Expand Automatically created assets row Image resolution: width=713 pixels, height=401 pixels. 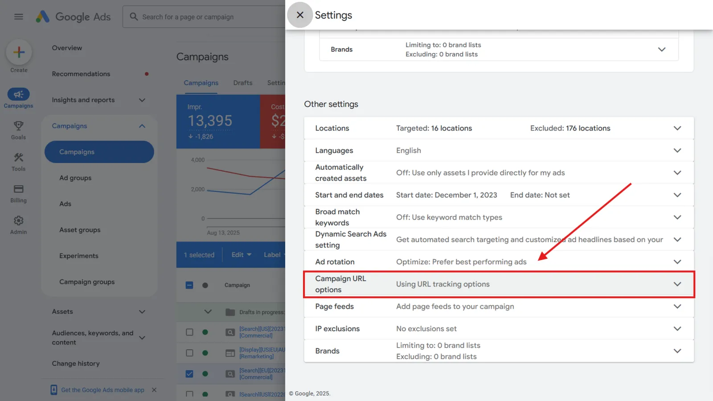[x=499, y=173]
